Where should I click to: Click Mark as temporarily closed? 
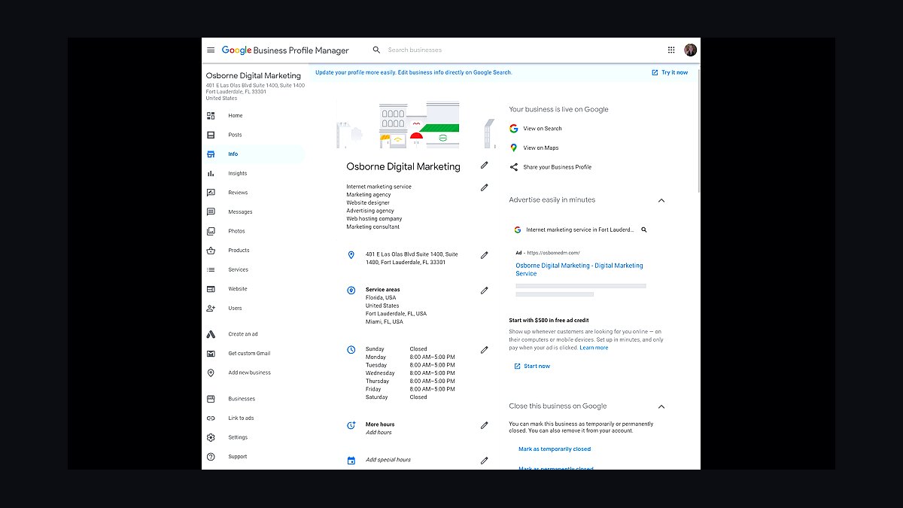tap(555, 449)
